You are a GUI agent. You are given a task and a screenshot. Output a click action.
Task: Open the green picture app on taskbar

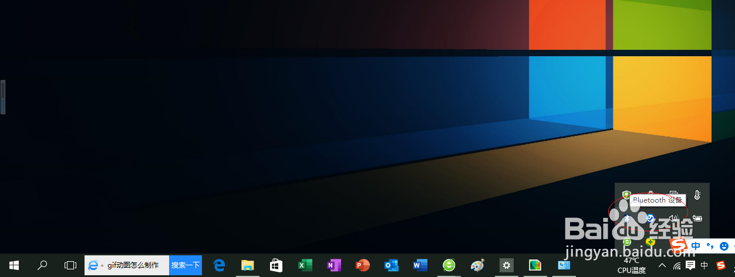click(x=535, y=265)
